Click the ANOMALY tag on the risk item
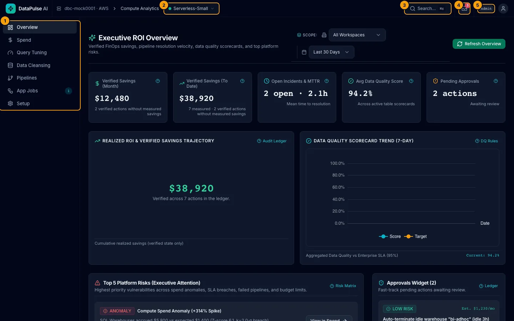 click(x=117, y=311)
